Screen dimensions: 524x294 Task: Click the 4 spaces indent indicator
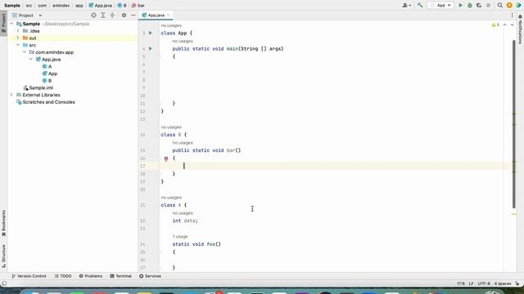point(503,283)
